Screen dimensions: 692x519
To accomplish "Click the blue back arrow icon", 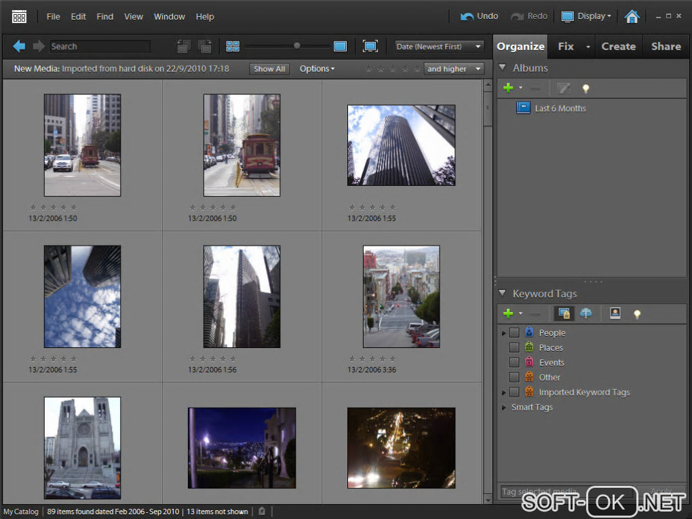I will tap(19, 46).
